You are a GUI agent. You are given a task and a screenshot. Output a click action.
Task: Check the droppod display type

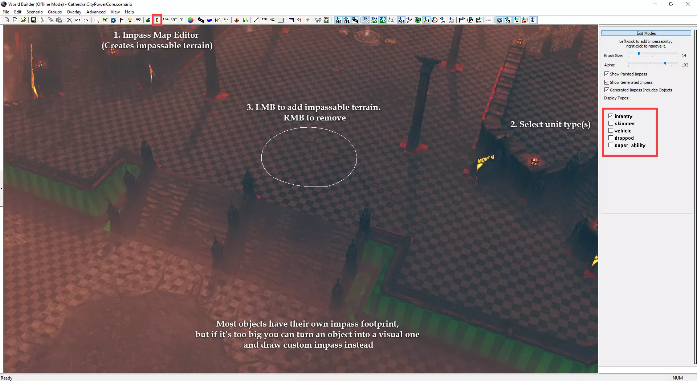click(611, 138)
